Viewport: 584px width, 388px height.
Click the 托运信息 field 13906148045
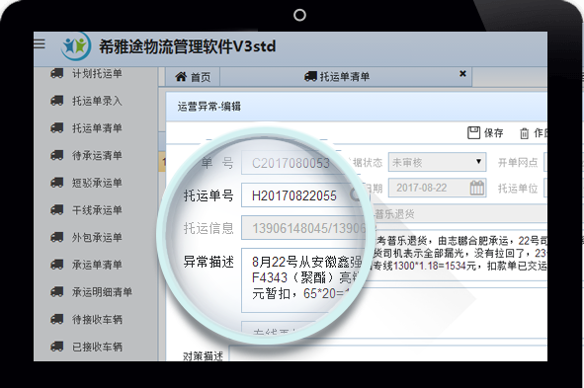(303, 228)
